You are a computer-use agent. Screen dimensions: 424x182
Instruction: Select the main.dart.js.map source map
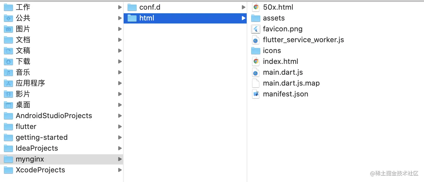point(291,83)
